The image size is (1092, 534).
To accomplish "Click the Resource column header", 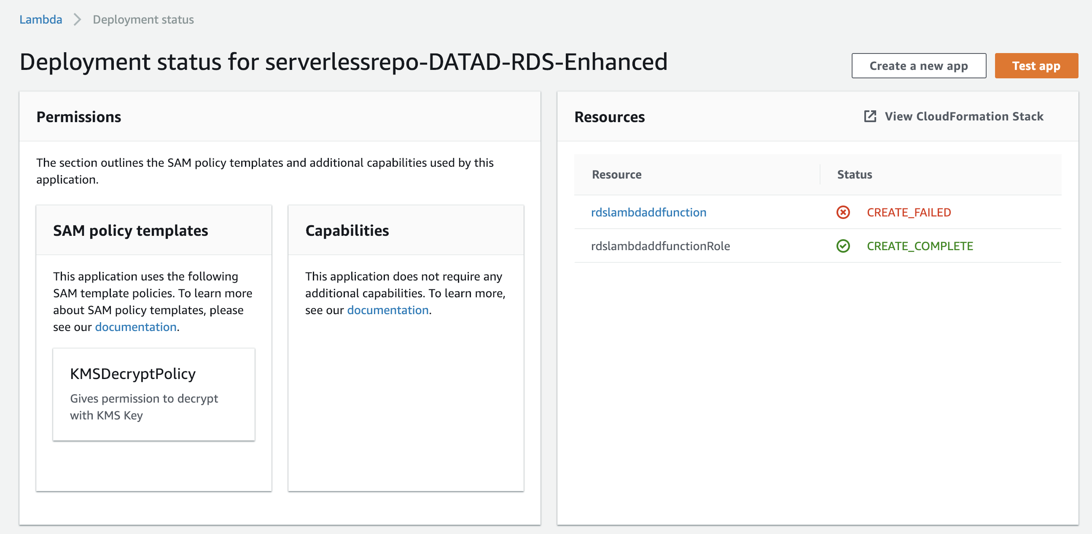I will coord(617,174).
